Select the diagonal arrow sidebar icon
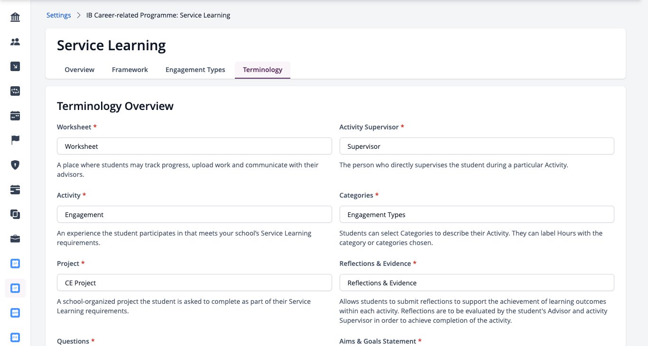Viewport: 648px width, 346px height. [15, 67]
